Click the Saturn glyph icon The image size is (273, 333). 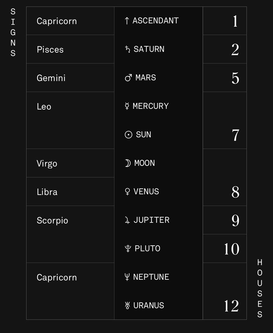(x=128, y=49)
